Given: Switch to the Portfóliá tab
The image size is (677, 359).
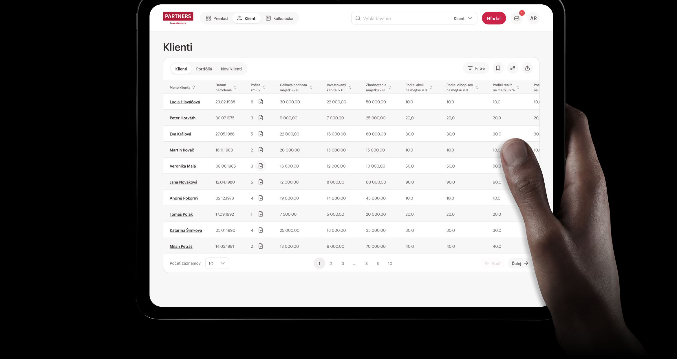Looking at the screenshot, I should click(x=204, y=69).
